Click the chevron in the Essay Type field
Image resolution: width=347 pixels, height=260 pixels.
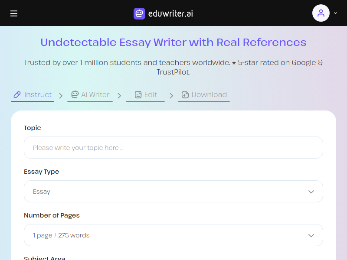311,192
